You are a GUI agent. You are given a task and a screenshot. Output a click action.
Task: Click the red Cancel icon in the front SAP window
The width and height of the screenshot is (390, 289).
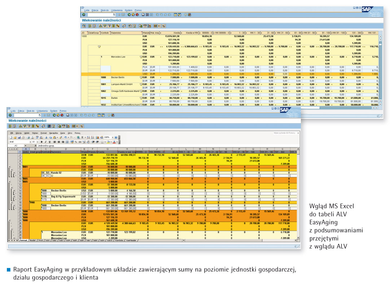[x=62, y=115]
